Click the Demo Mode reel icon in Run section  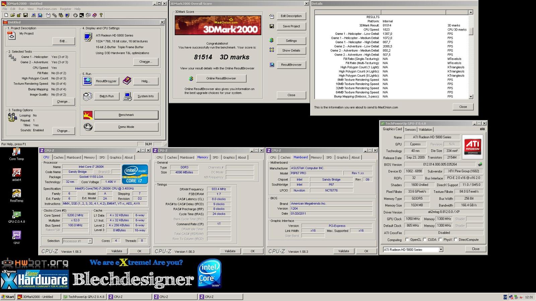click(88, 127)
